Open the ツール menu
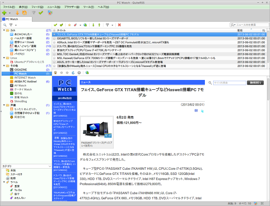Viewport: 270px width, 206px height. (89, 7)
